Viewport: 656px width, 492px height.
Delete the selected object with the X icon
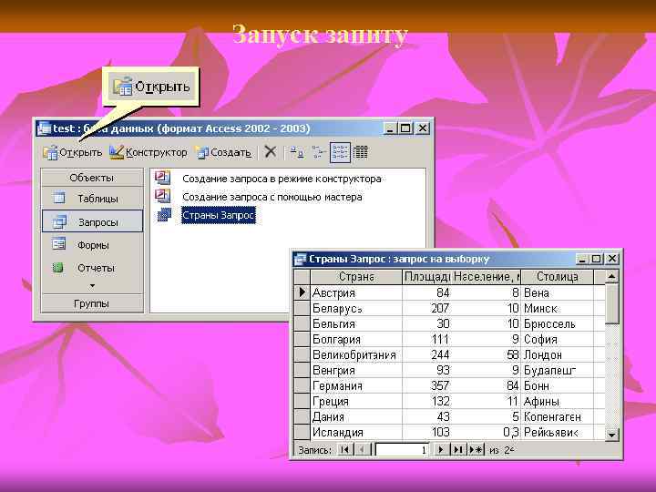271,152
